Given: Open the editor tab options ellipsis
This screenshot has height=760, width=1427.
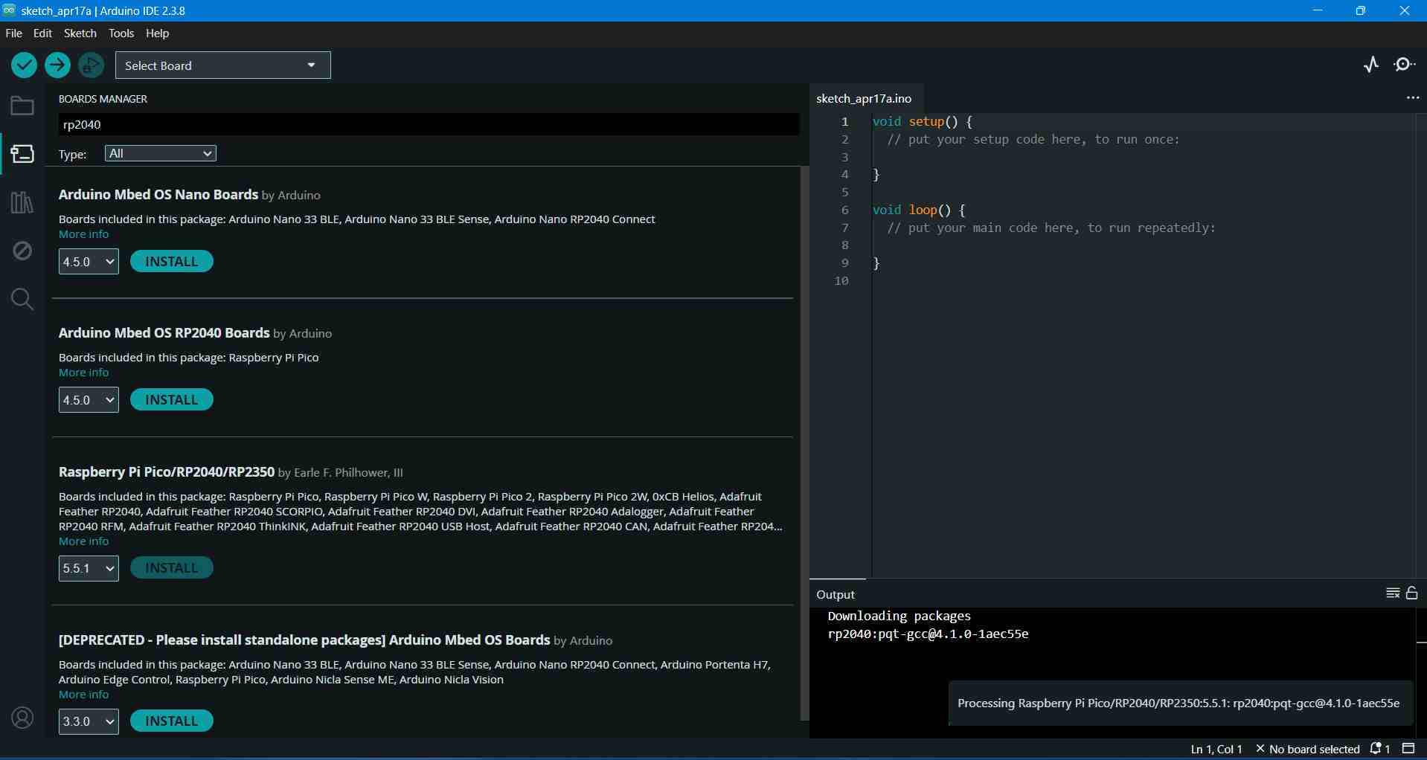Looking at the screenshot, I should click(x=1412, y=98).
